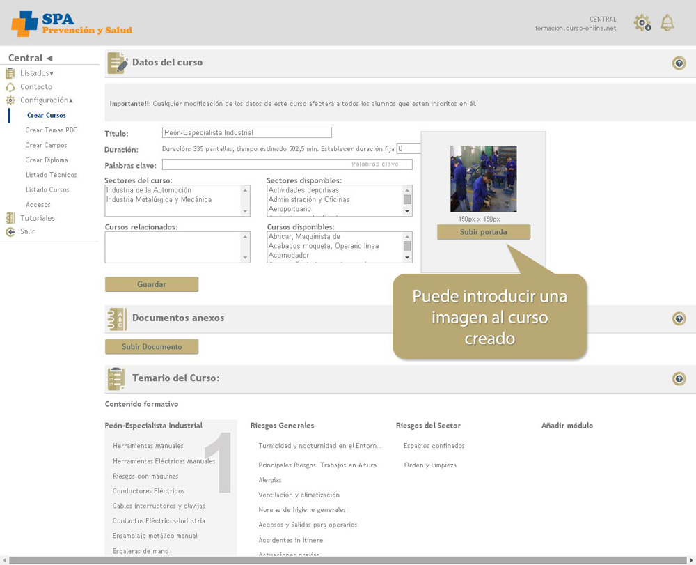Click the Subir Documento button

point(151,346)
